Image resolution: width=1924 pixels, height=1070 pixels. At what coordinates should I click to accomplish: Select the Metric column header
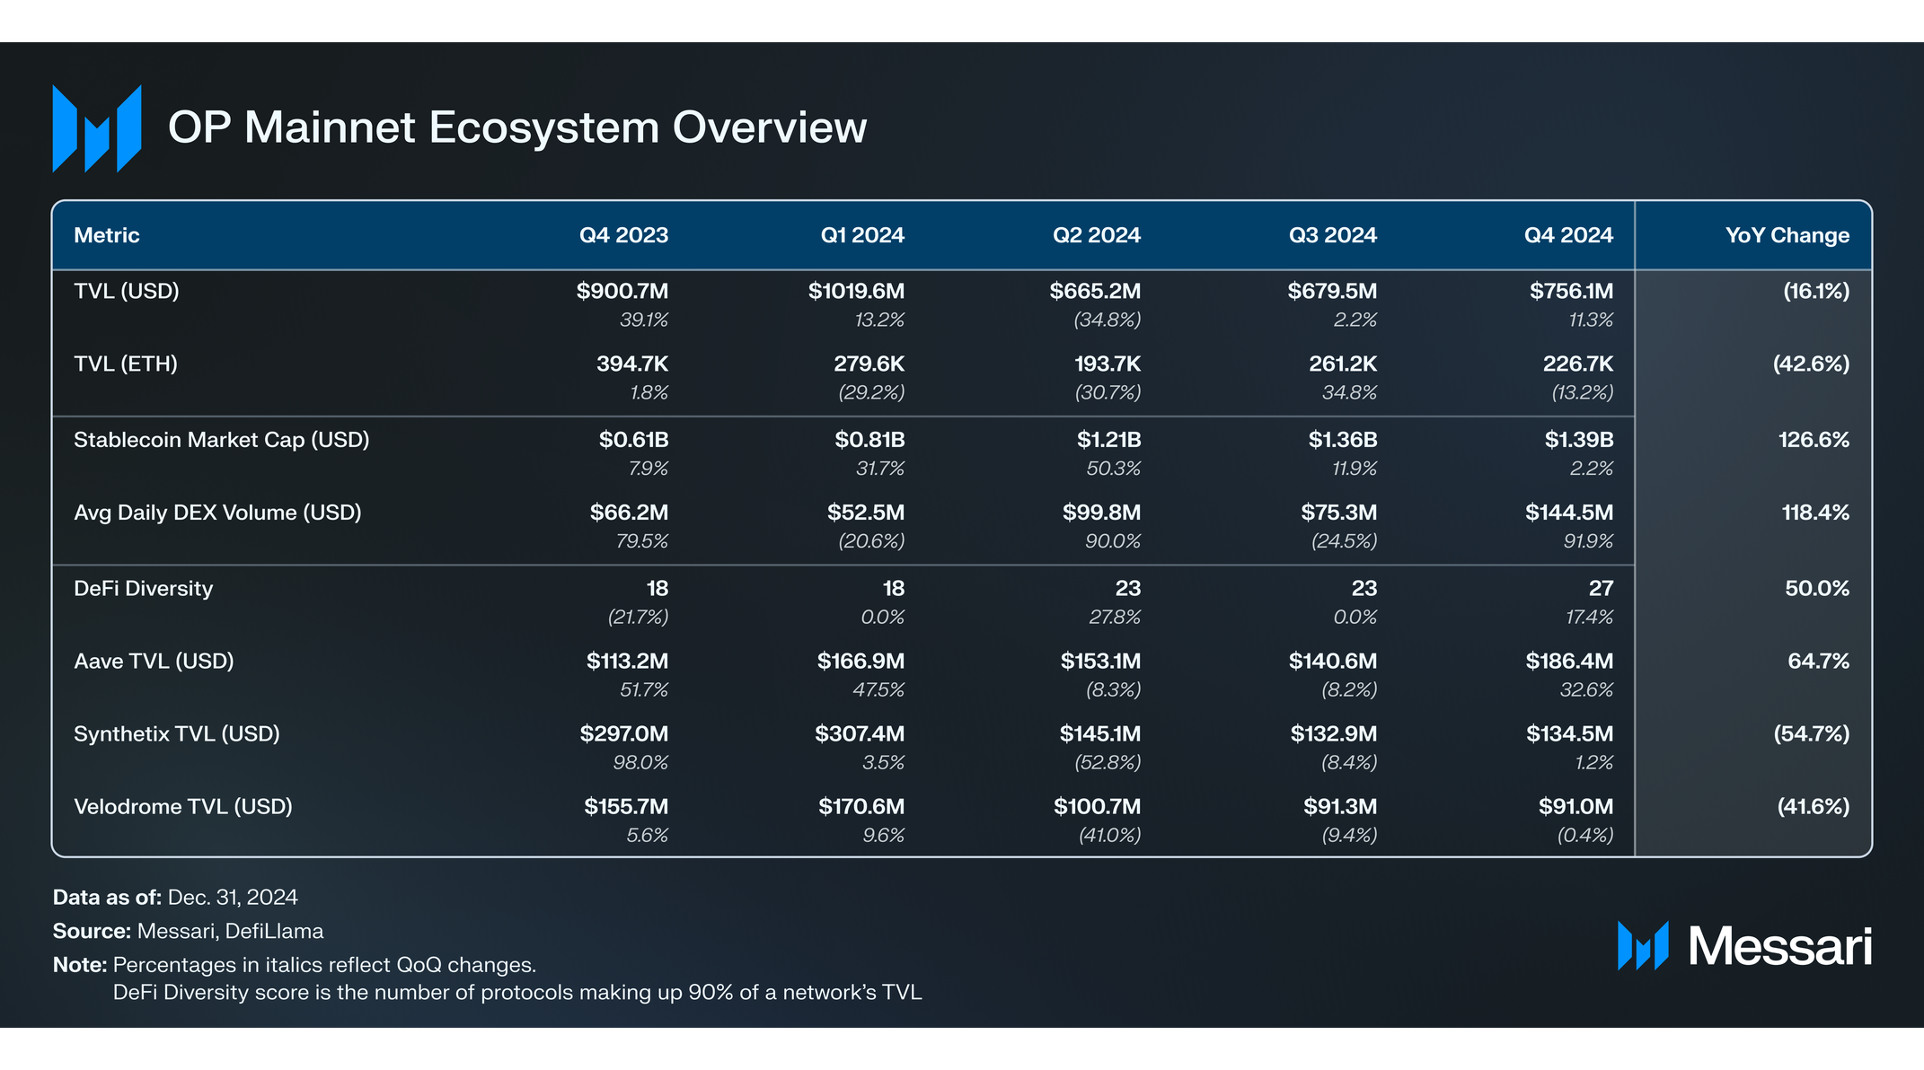coord(107,235)
